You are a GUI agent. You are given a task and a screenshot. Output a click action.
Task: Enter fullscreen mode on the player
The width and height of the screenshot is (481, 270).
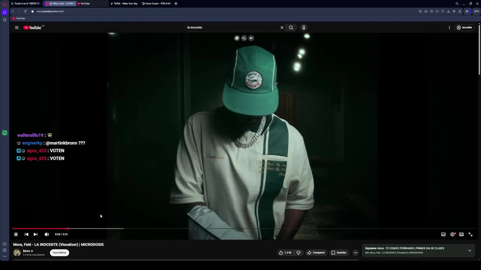click(470, 234)
